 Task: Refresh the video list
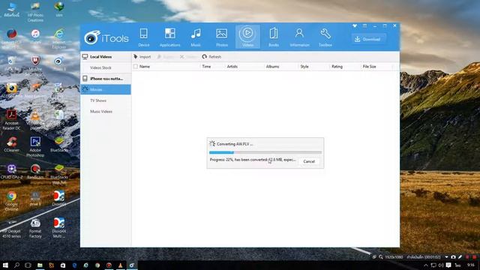point(211,57)
